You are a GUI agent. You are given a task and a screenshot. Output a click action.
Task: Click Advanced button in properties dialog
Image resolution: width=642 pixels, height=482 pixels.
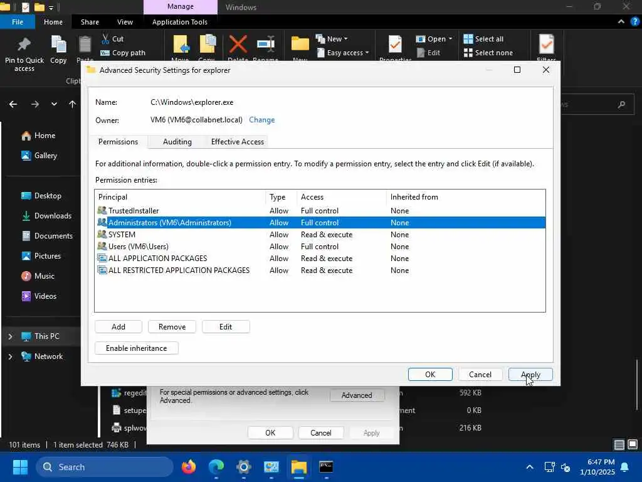click(x=357, y=395)
